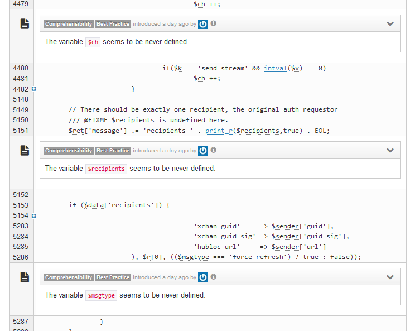The width and height of the screenshot is (415, 331).
Task: Click the document icon beside the $ch issue
Action: pyautogui.click(x=25, y=23)
